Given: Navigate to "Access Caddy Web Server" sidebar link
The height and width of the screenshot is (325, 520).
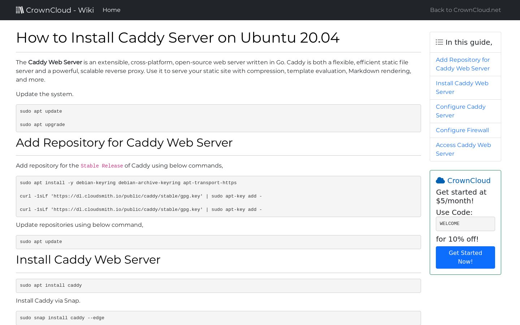Looking at the screenshot, I should click(x=463, y=149).
